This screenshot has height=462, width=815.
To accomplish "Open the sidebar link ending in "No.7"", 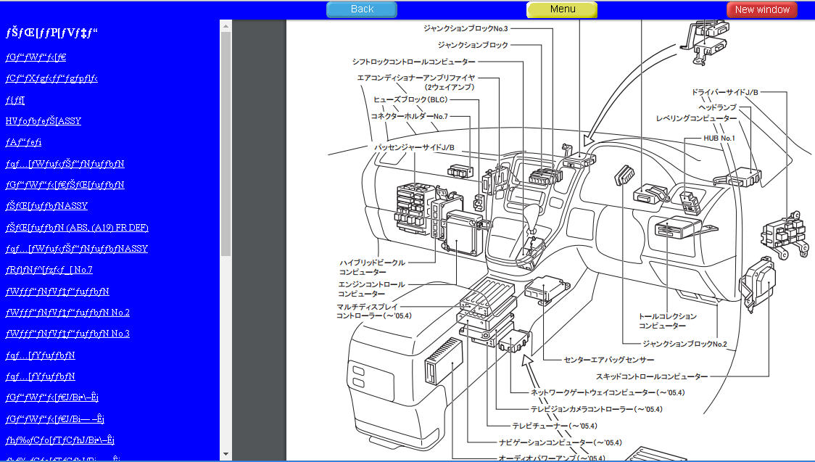I will tap(49, 270).
